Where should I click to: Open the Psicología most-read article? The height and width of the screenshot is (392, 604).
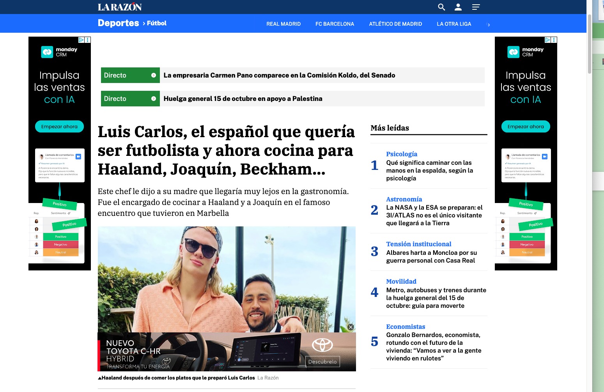pos(429,170)
